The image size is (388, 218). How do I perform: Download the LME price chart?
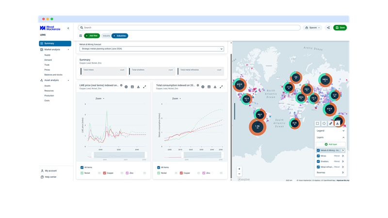coord(139,87)
